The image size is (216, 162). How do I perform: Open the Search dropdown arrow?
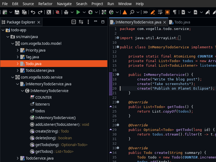click(x=138, y=12)
